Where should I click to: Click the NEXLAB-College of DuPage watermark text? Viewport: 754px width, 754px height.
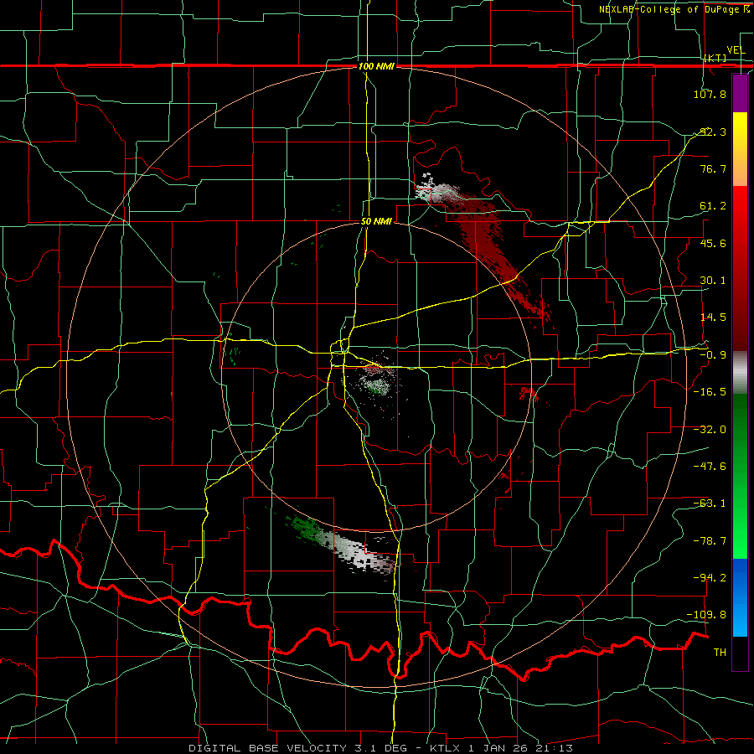click(x=674, y=9)
